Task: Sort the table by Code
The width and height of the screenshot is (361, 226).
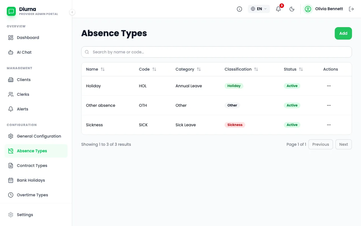Action: tap(148, 69)
